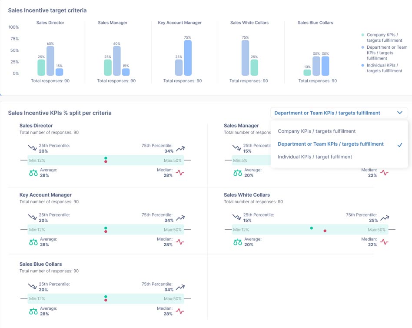Click the Sales Director 60% bar

[50, 61]
